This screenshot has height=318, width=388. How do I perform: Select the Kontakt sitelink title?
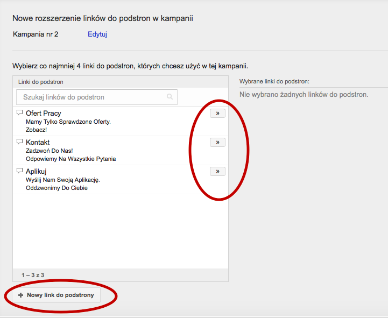point(38,143)
